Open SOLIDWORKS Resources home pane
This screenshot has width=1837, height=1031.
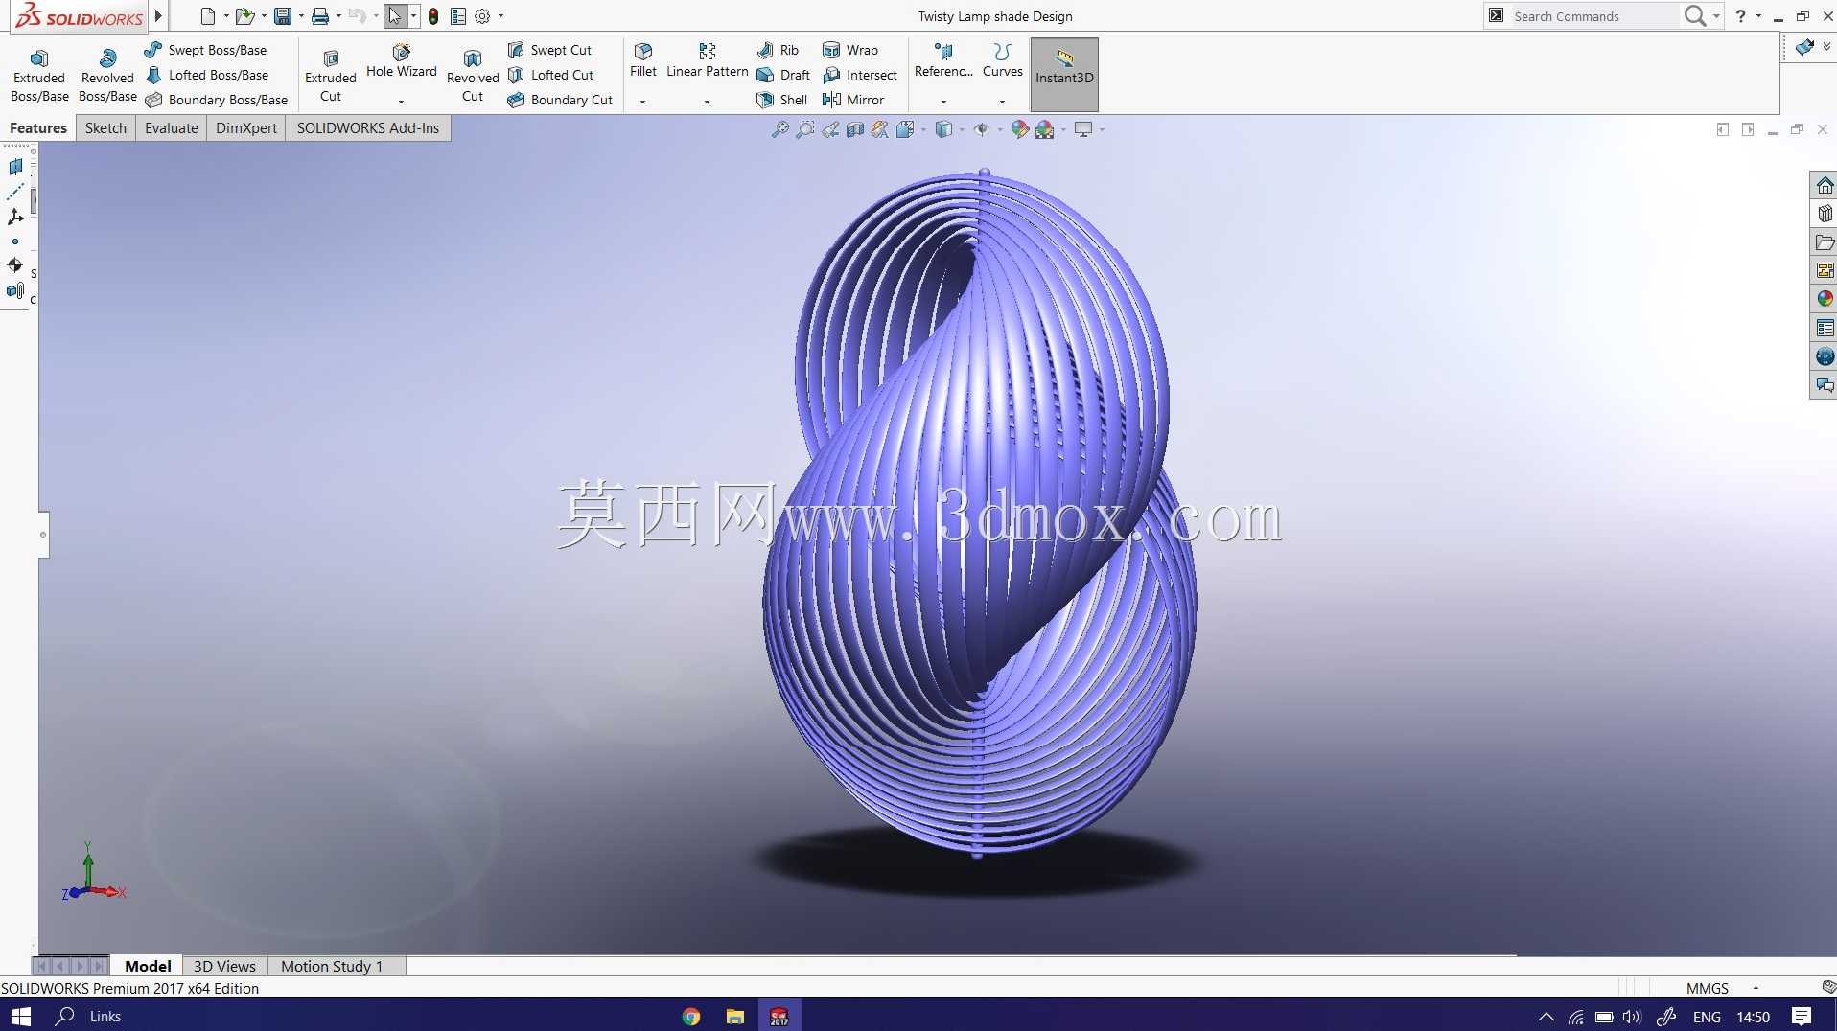(x=1825, y=185)
